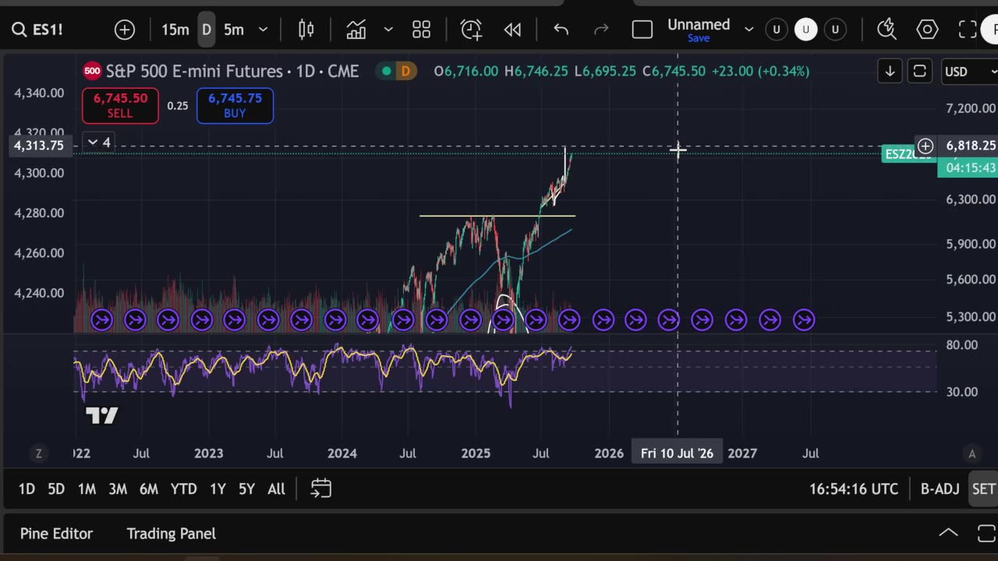Enter fullscreen mode
The image size is (998, 561).
(968, 30)
